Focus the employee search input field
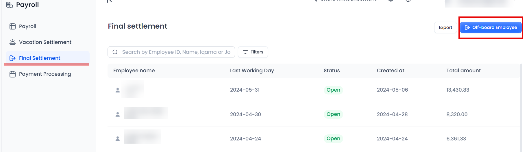529x152 pixels. [176, 52]
